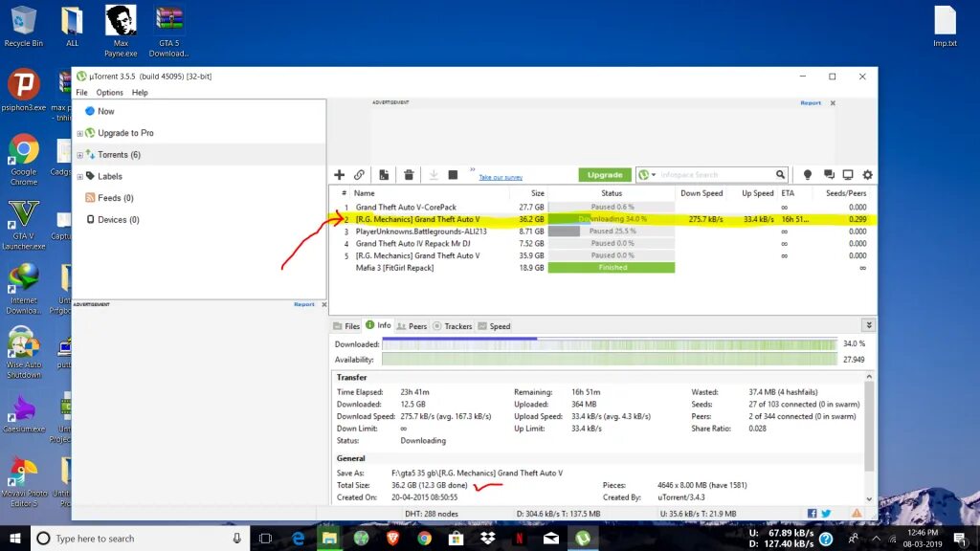The image size is (980, 551).
Task: Click the warning triangle in status bar
Action: pyautogui.click(x=857, y=514)
